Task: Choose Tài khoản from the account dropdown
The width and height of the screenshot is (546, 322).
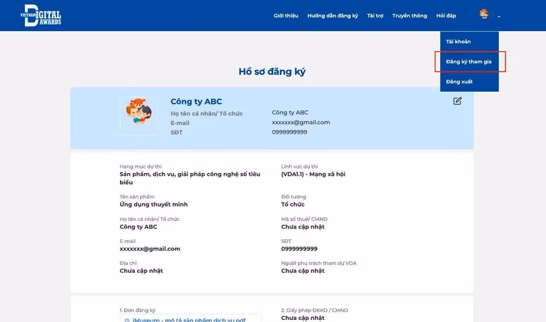Action: [x=458, y=42]
